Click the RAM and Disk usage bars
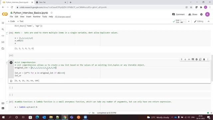This screenshot has width=213, height=120. pos(181,21)
